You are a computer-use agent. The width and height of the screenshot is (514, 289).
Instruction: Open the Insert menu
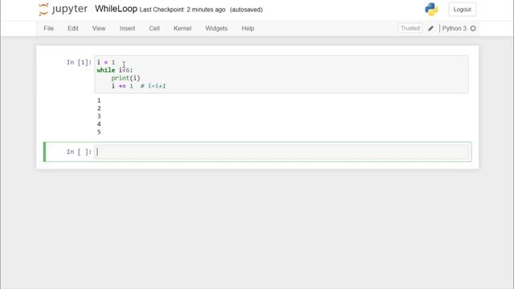point(127,29)
